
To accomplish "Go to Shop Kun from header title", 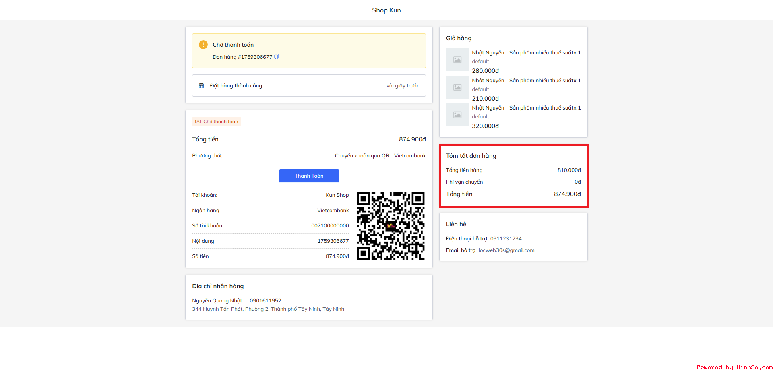I will pyautogui.click(x=386, y=10).
